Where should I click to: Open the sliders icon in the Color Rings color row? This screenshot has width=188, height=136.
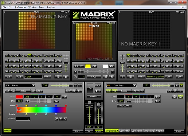pyautogui.click(x=158, y=97)
